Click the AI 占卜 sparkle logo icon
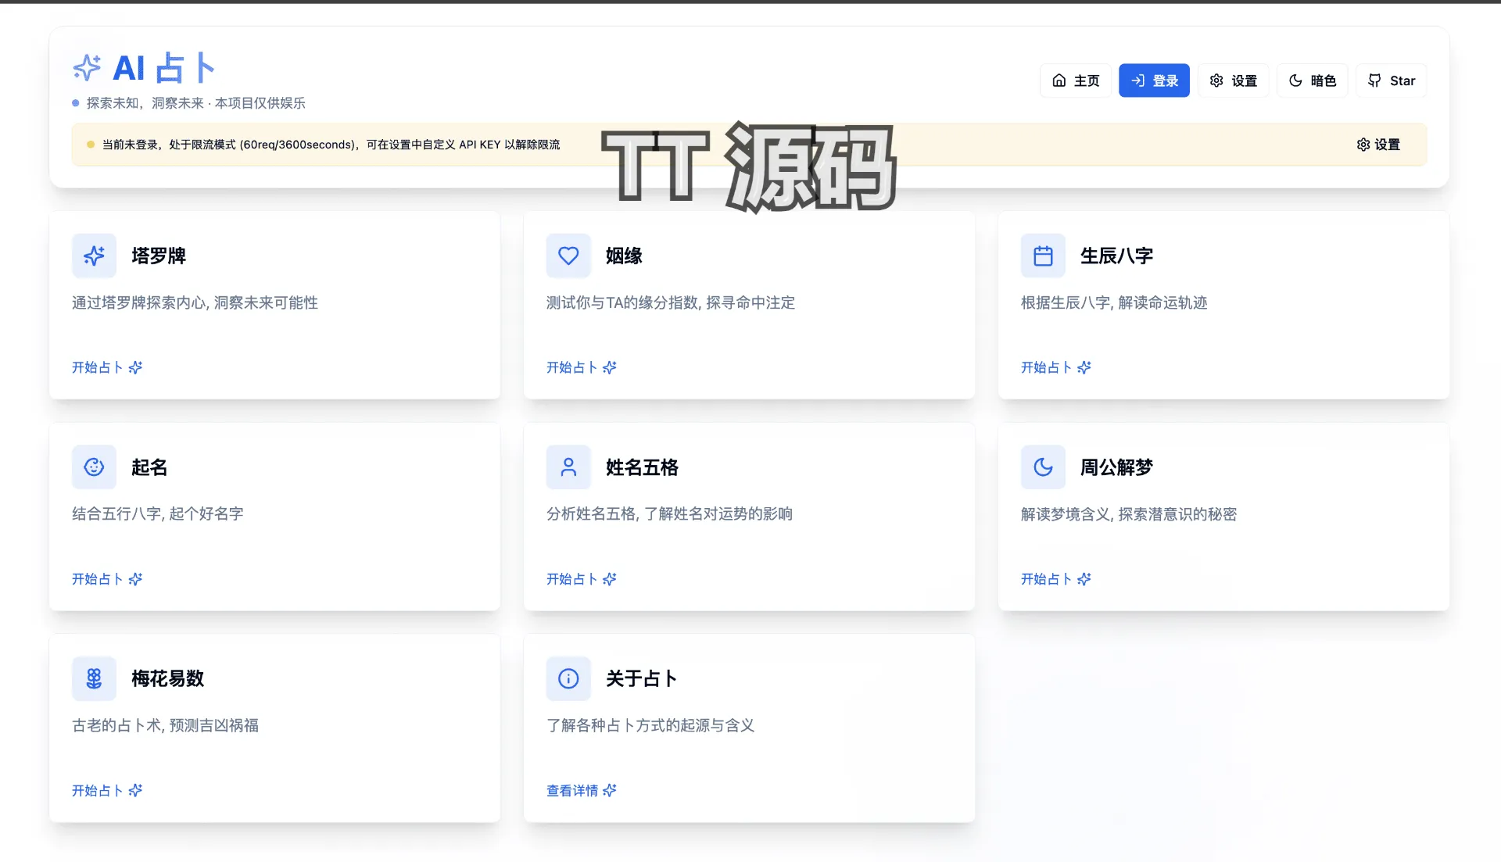The height and width of the screenshot is (862, 1501). coord(87,68)
